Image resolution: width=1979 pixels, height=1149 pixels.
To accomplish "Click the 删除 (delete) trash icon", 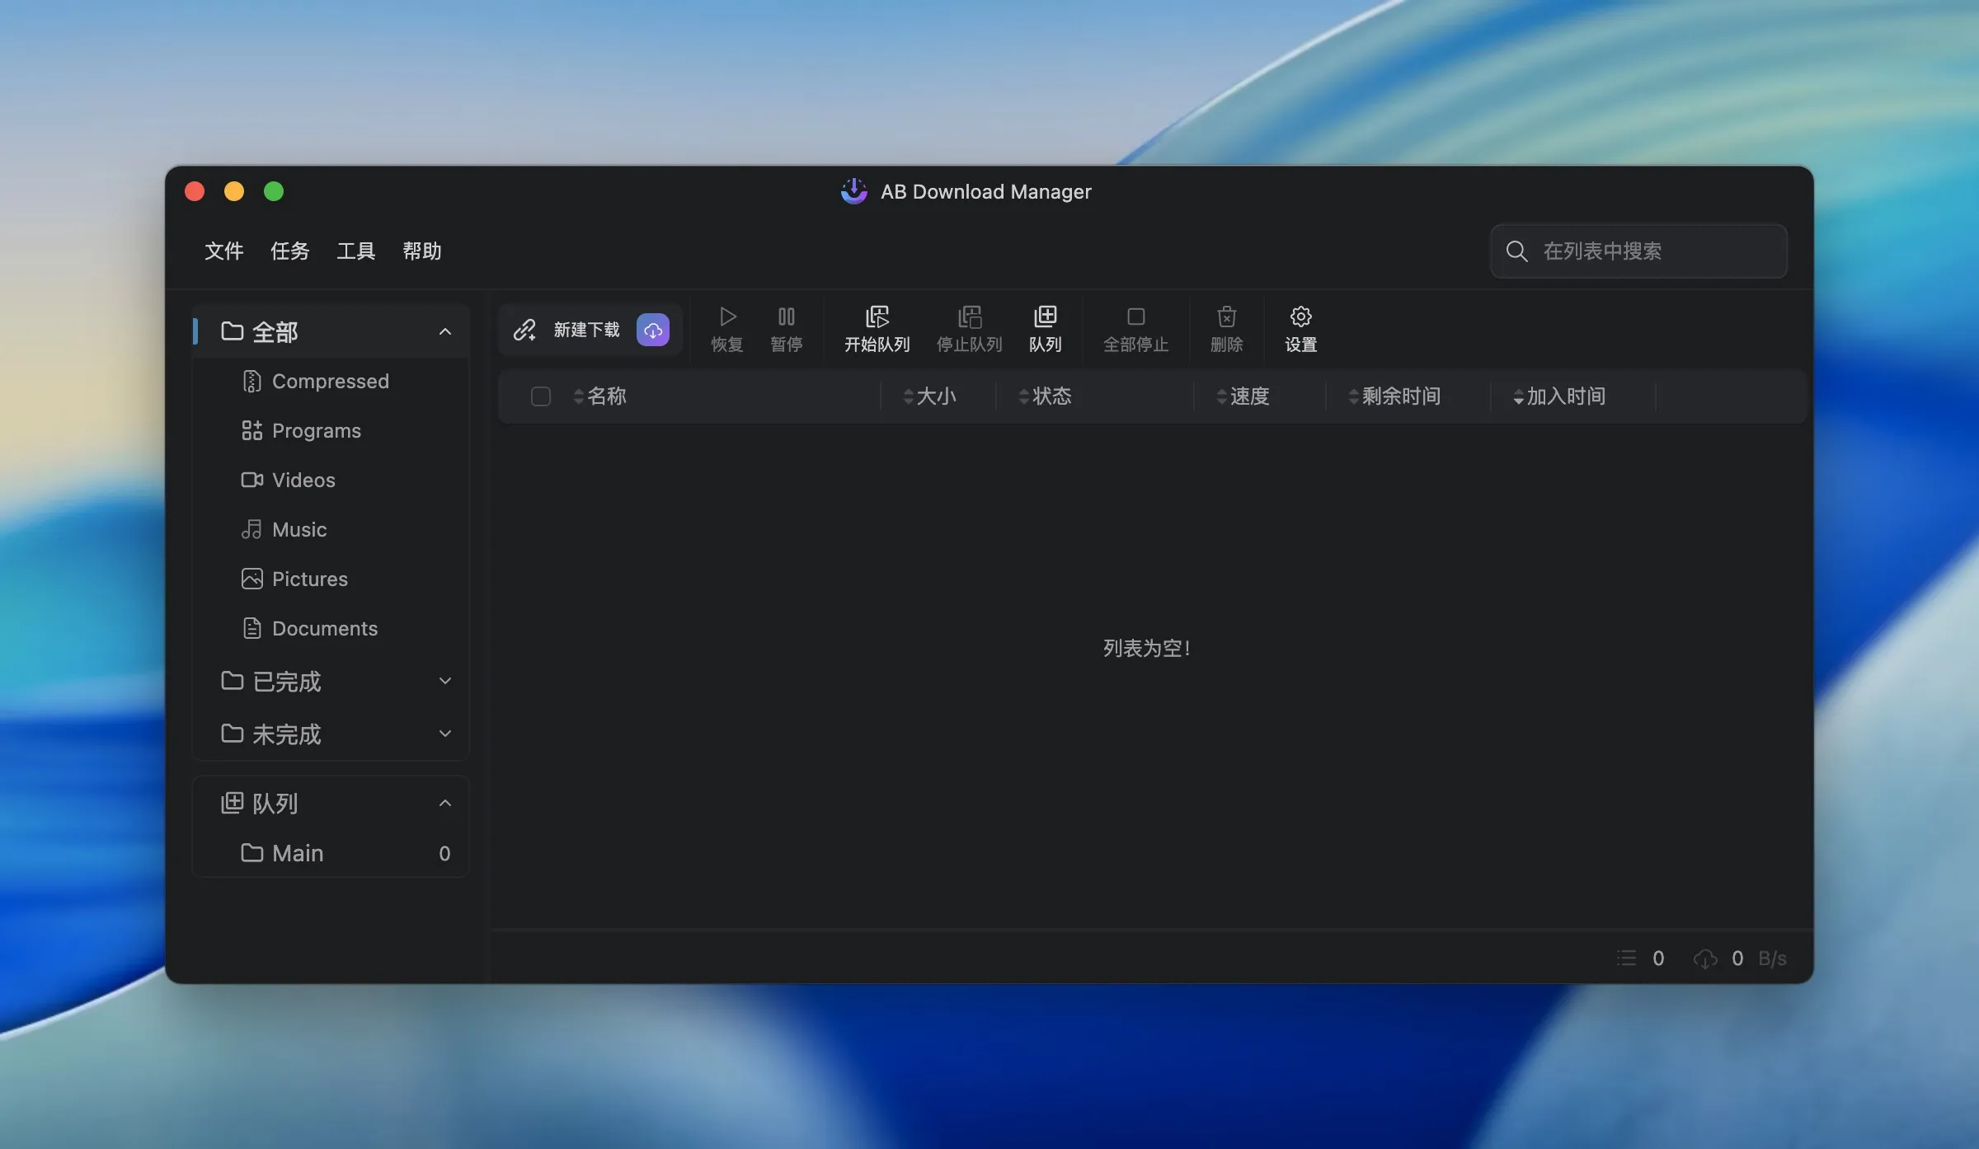I will [x=1226, y=328].
